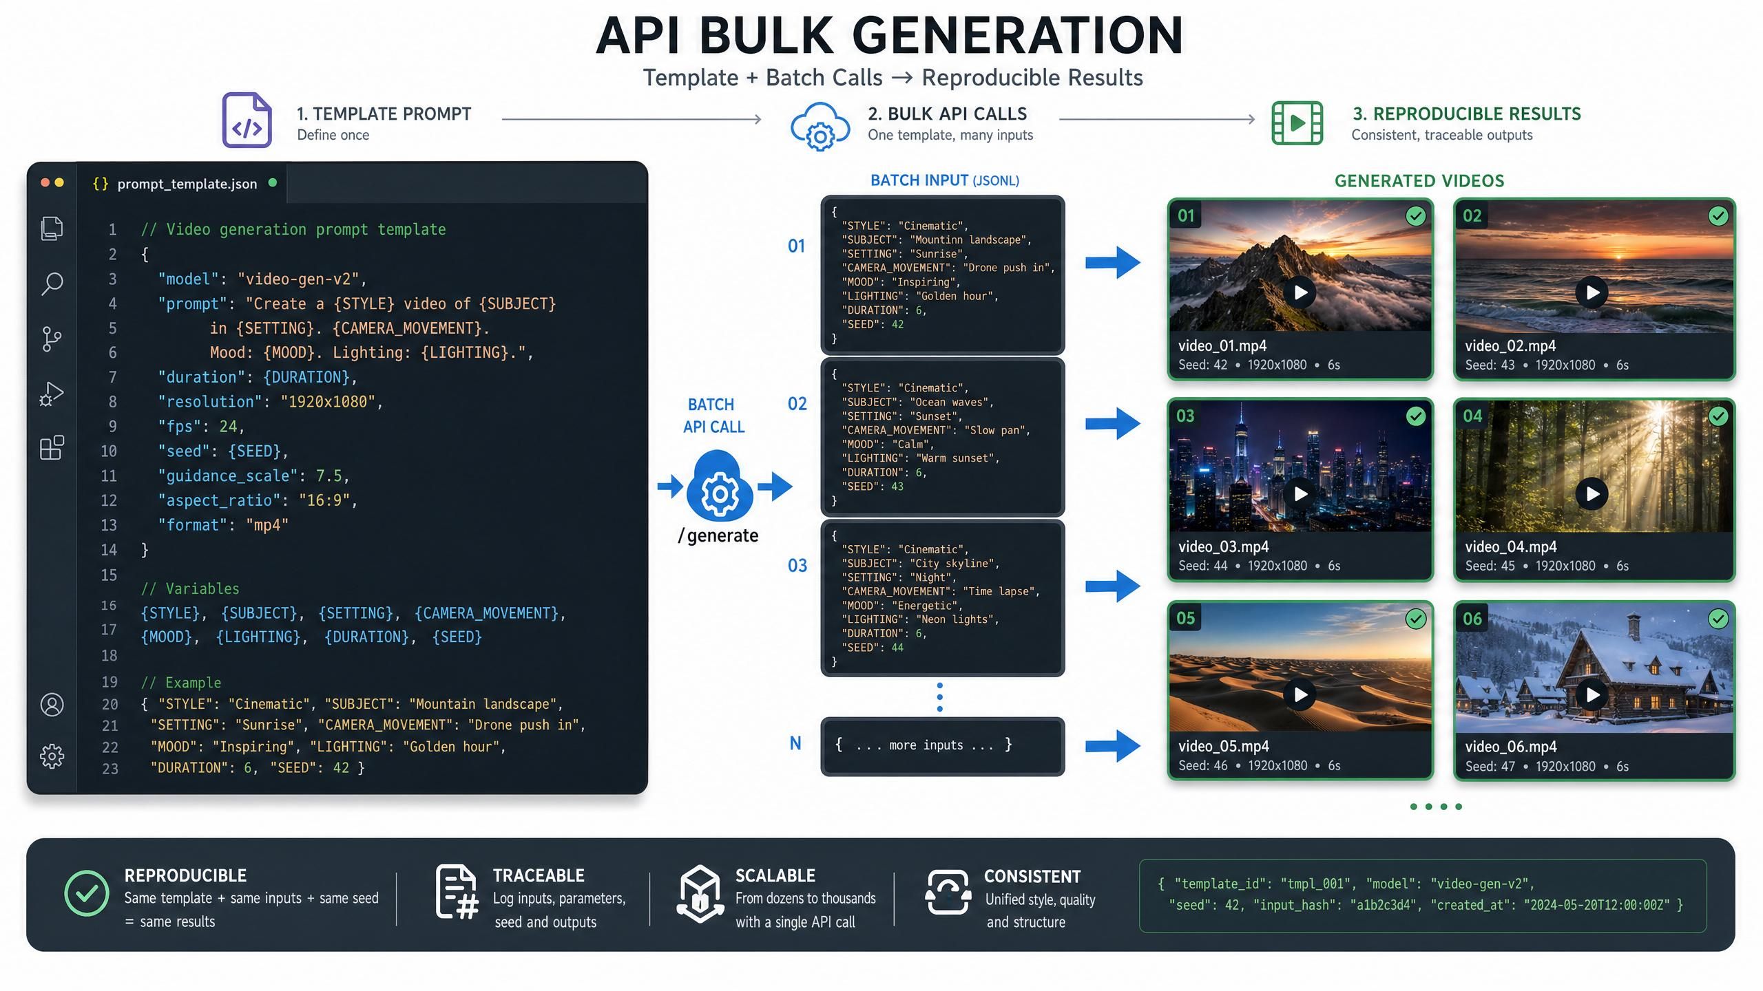Click the 'video_03.mp4' file name
This screenshot has height=991, width=1763.
tap(1223, 547)
